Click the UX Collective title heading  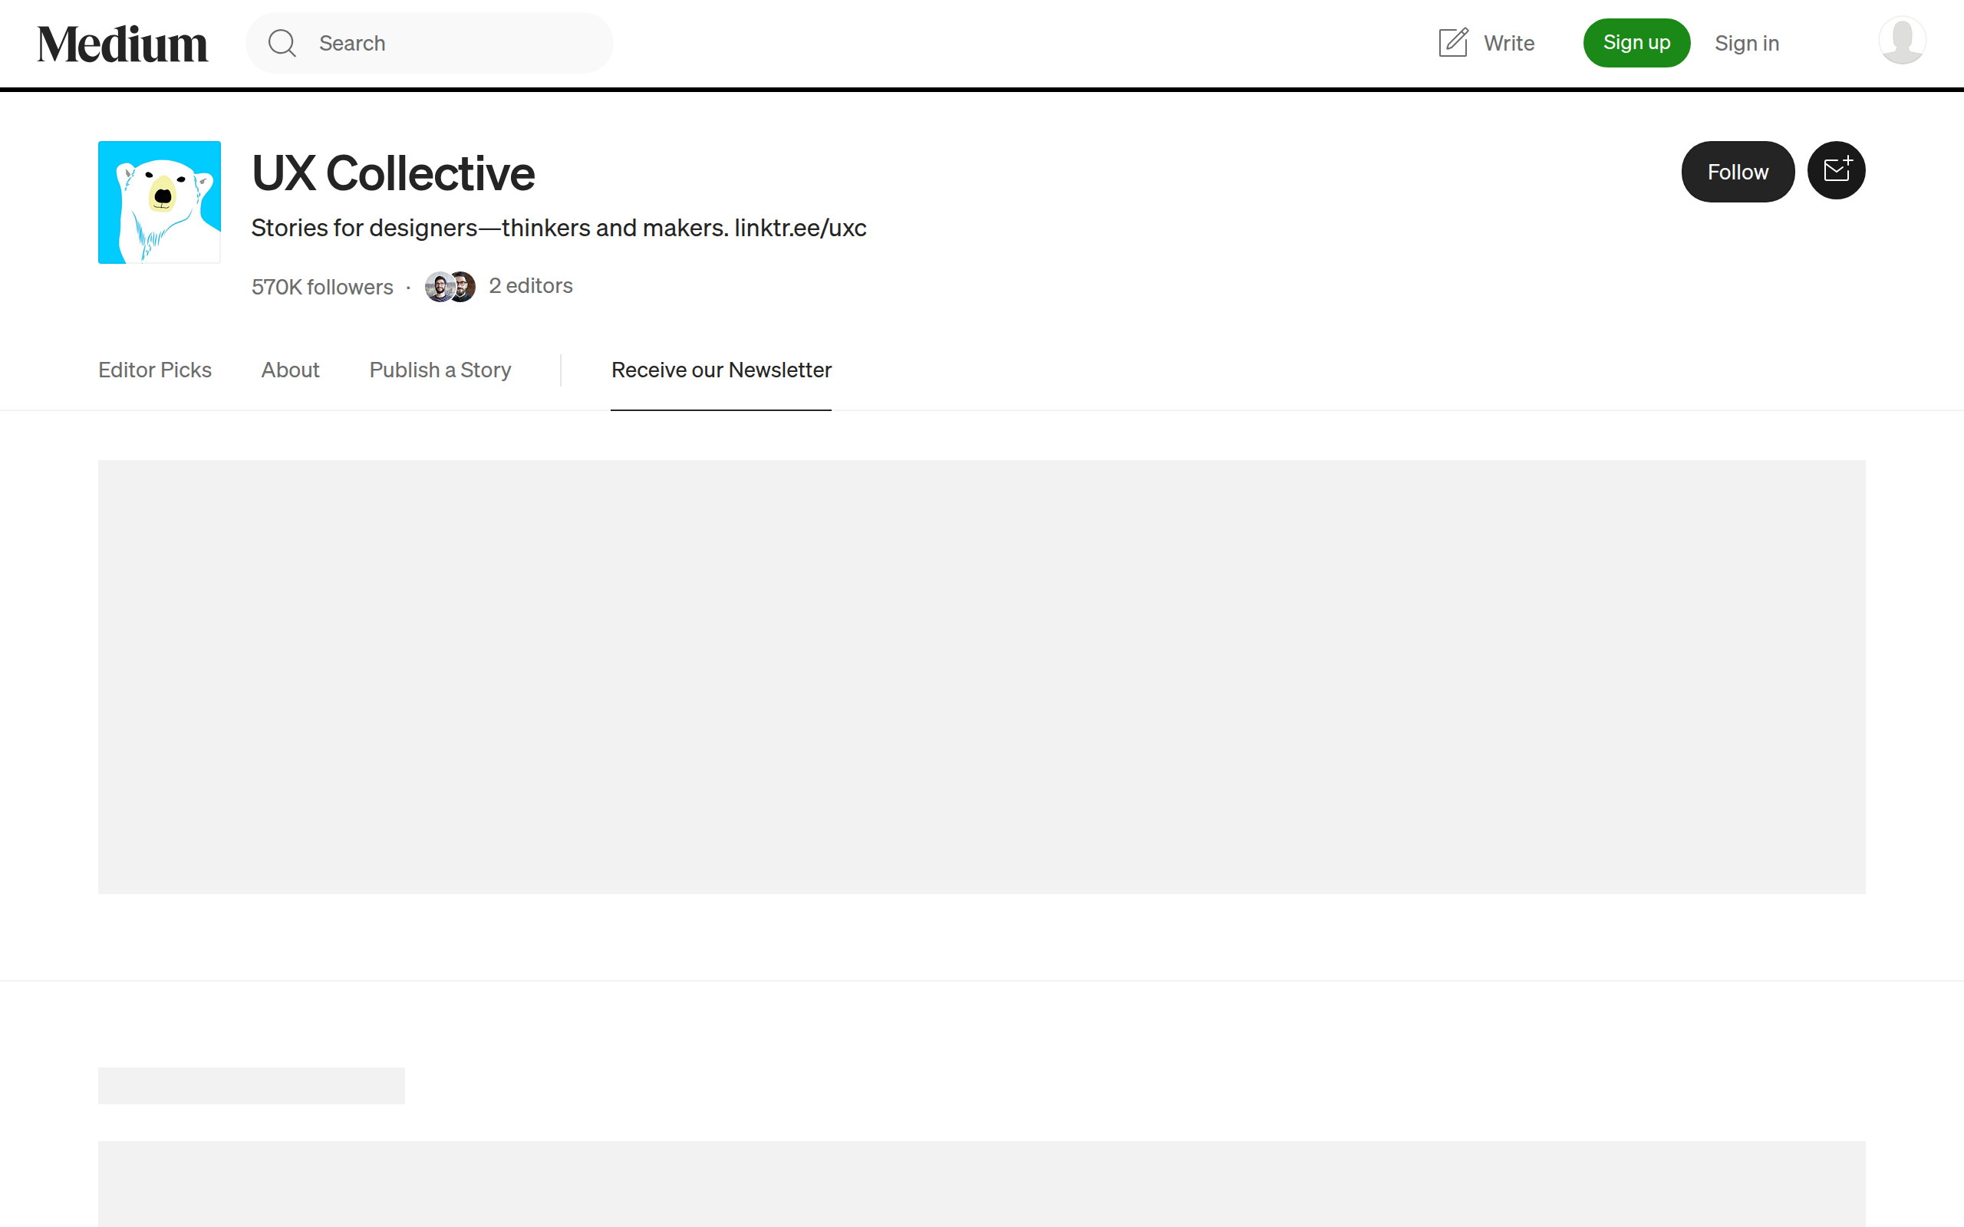tap(393, 173)
